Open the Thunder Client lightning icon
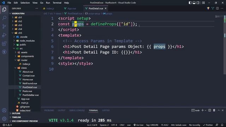Image resolution: width=226 pixels, height=127 pixels. (x=4, y=52)
